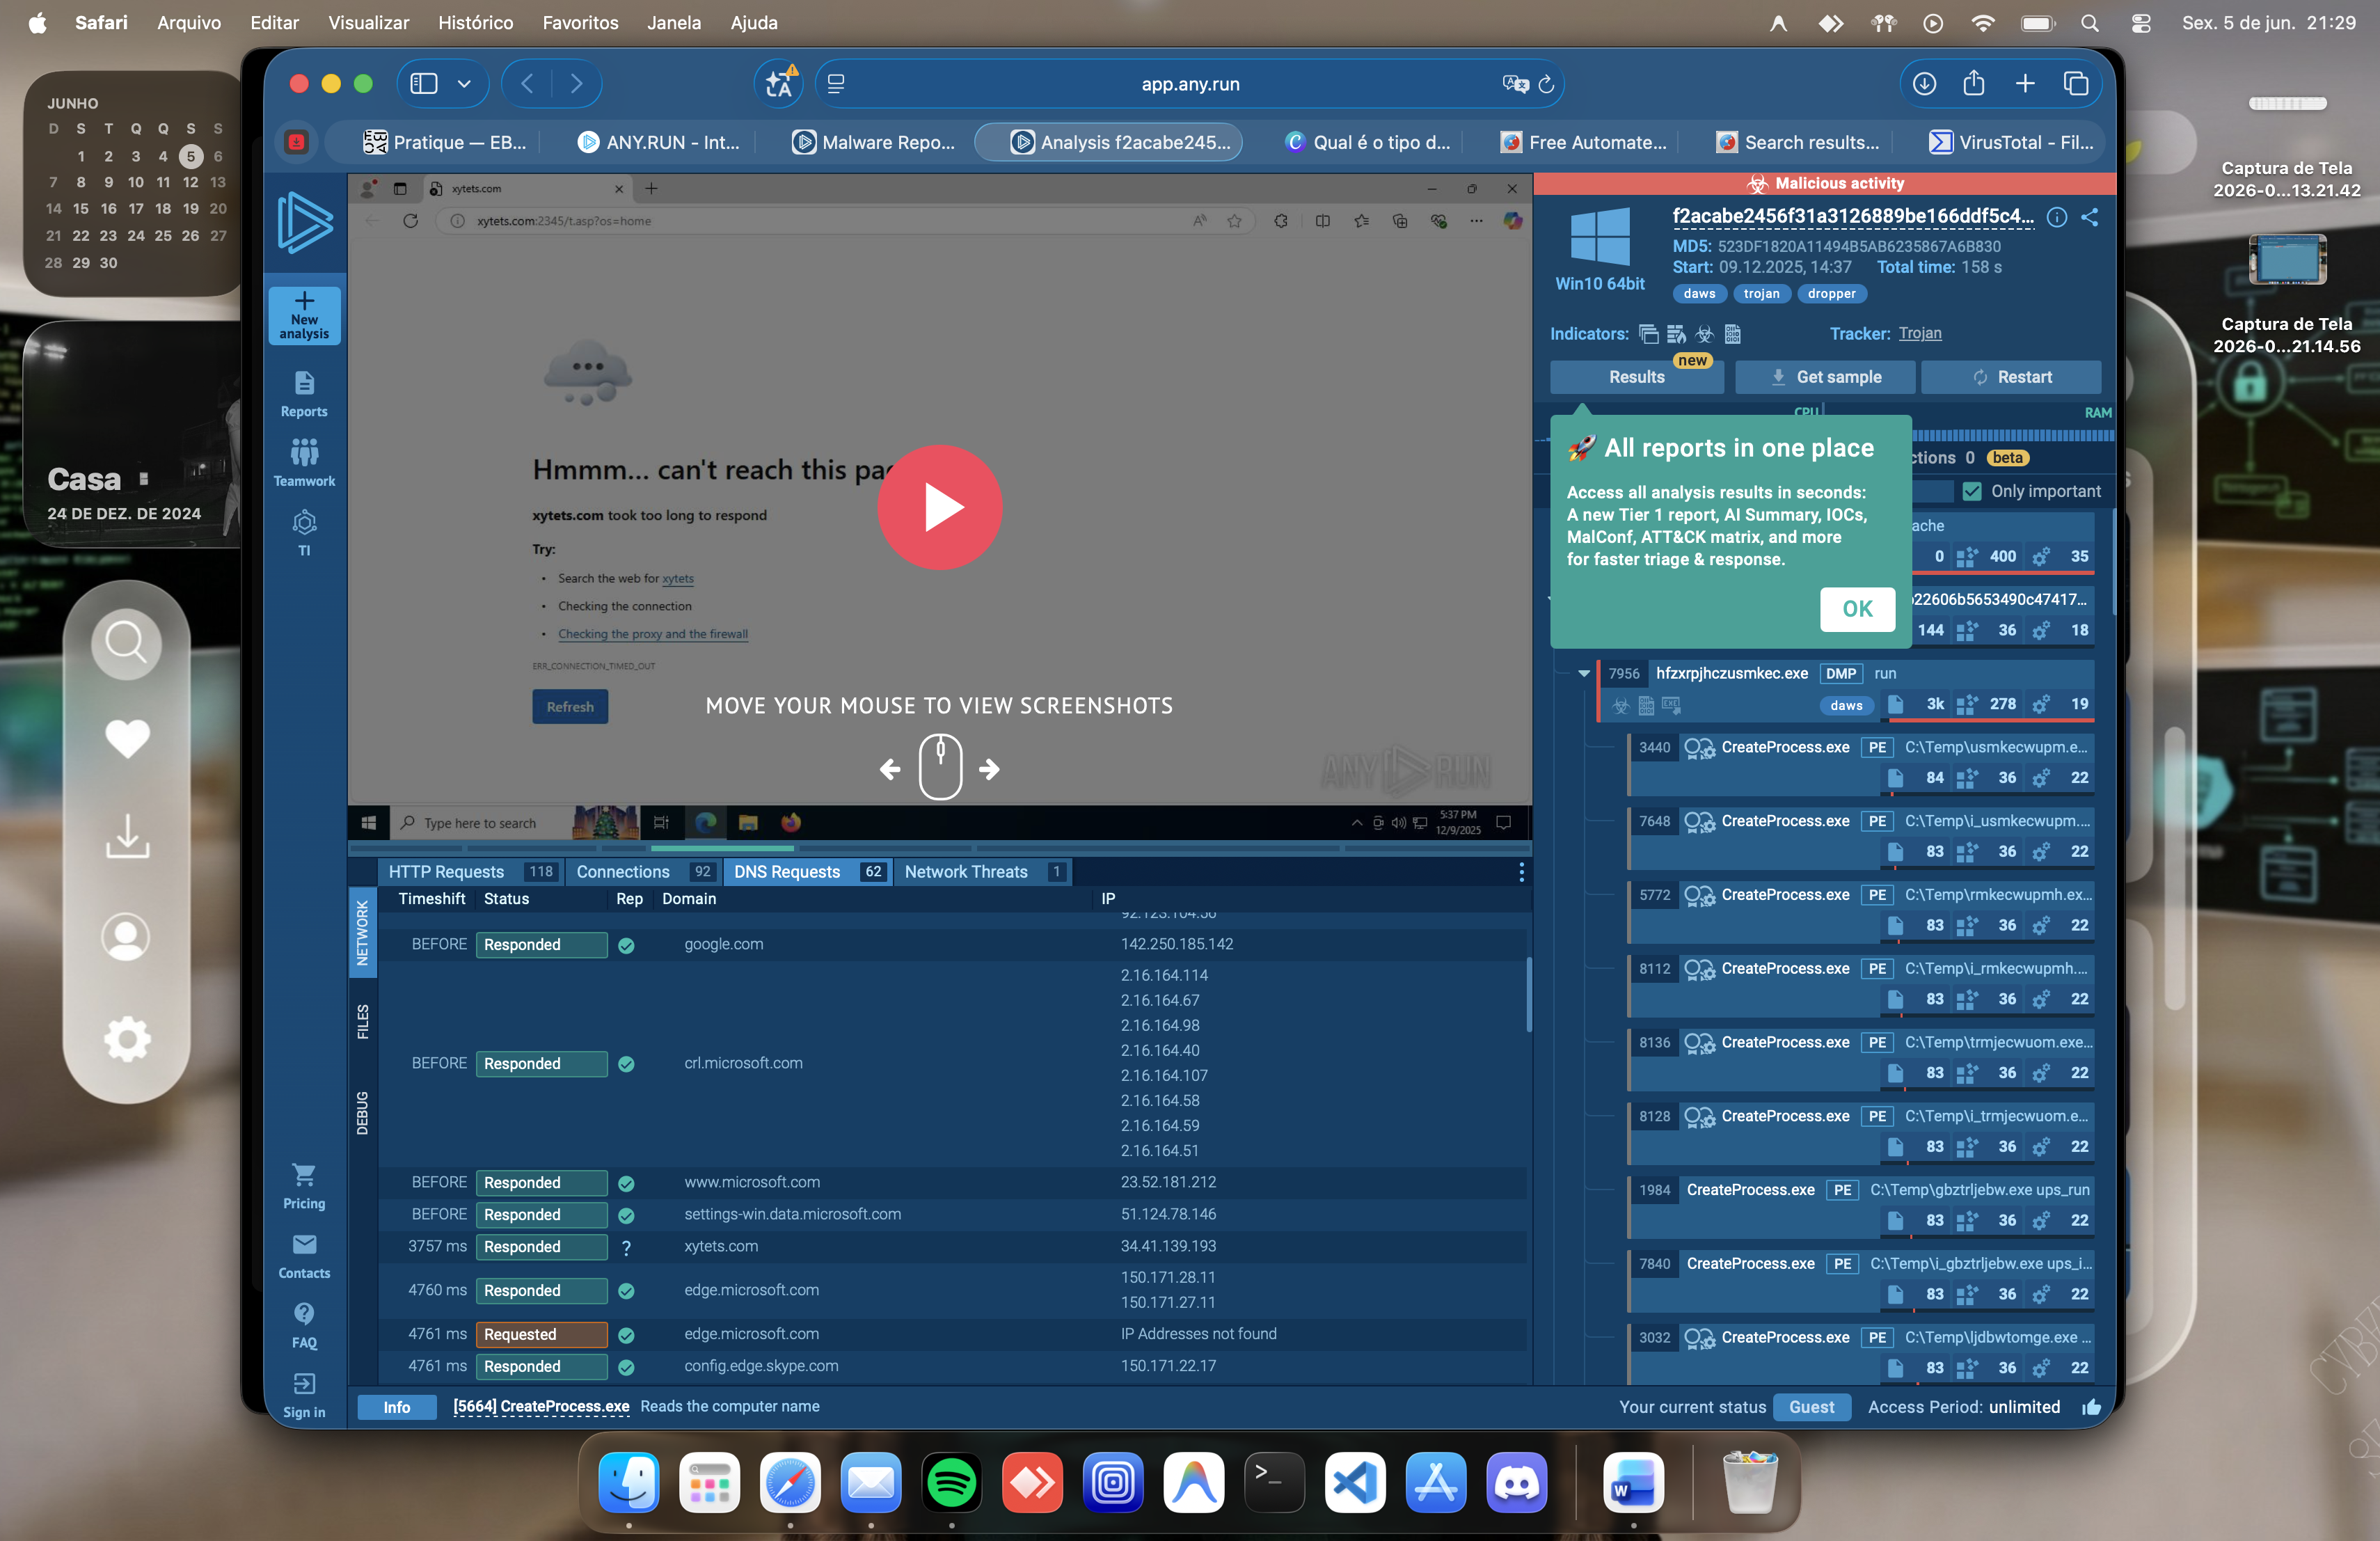Click Safari's translate icon with the warning badge
Viewport: 2380px width, 1541px height.
point(780,84)
